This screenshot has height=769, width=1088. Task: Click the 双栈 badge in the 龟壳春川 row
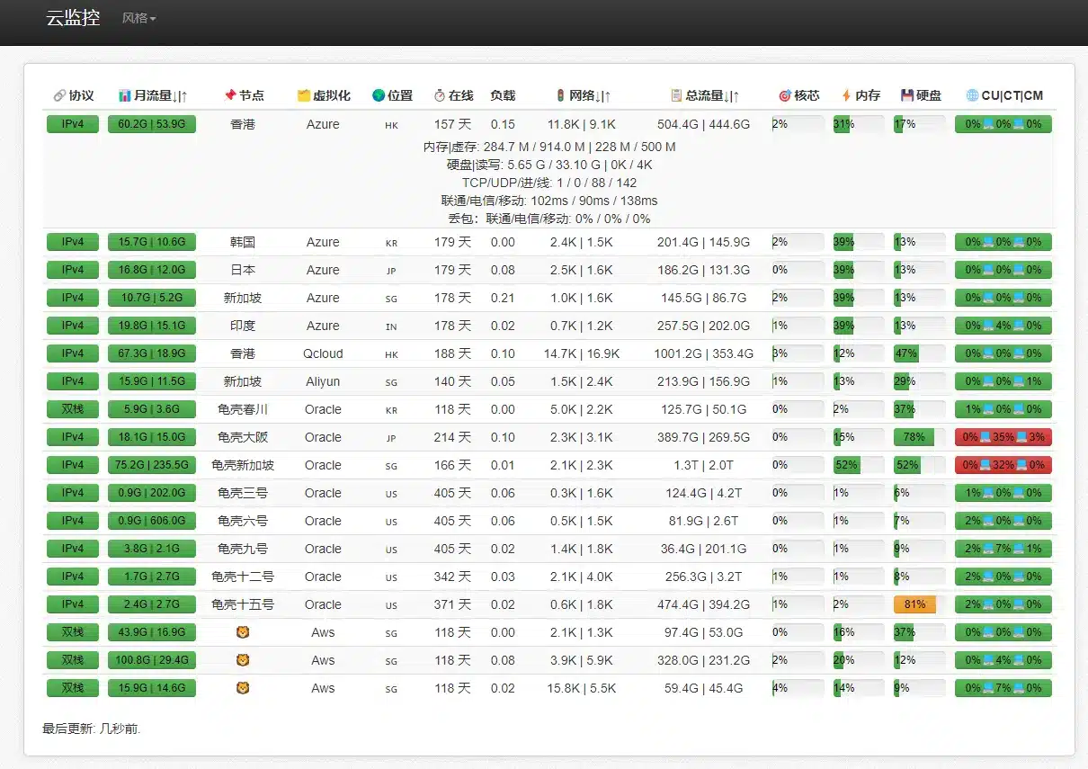73,409
